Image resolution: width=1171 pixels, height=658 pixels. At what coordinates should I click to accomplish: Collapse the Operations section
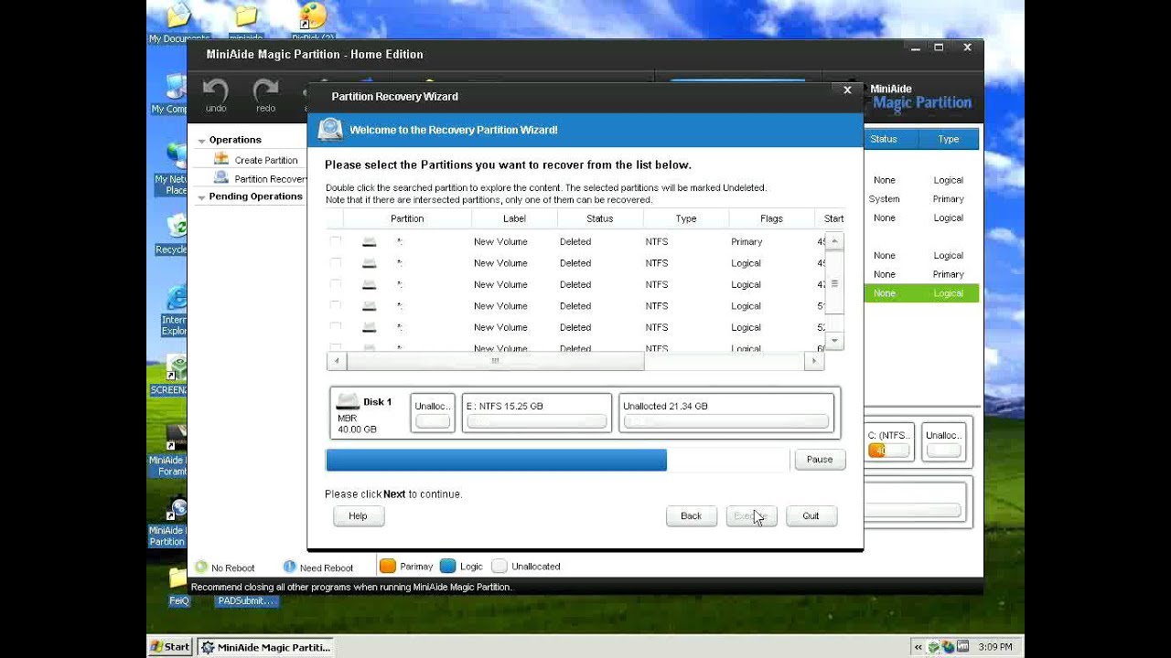(201, 141)
